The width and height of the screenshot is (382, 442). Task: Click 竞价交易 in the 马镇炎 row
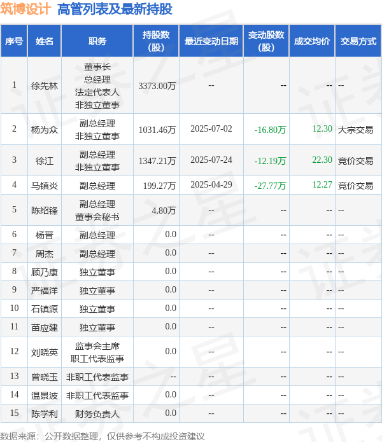click(355, 186)
